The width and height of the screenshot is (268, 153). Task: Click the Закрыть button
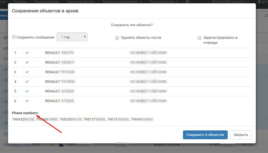pyautogui.click(x=240, y=135)
